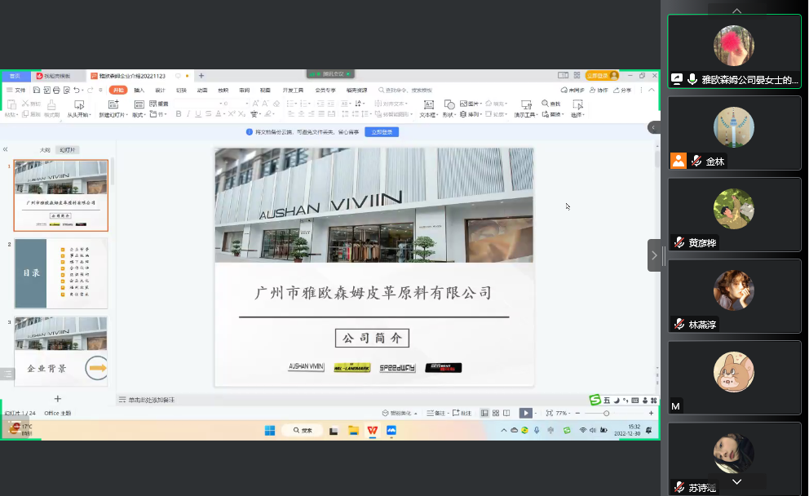Viewport: 809px width, 496px height.
Task: Toggle Italic formatting on the ribbon
Action: pyautogui.click(x=188, y=113)
